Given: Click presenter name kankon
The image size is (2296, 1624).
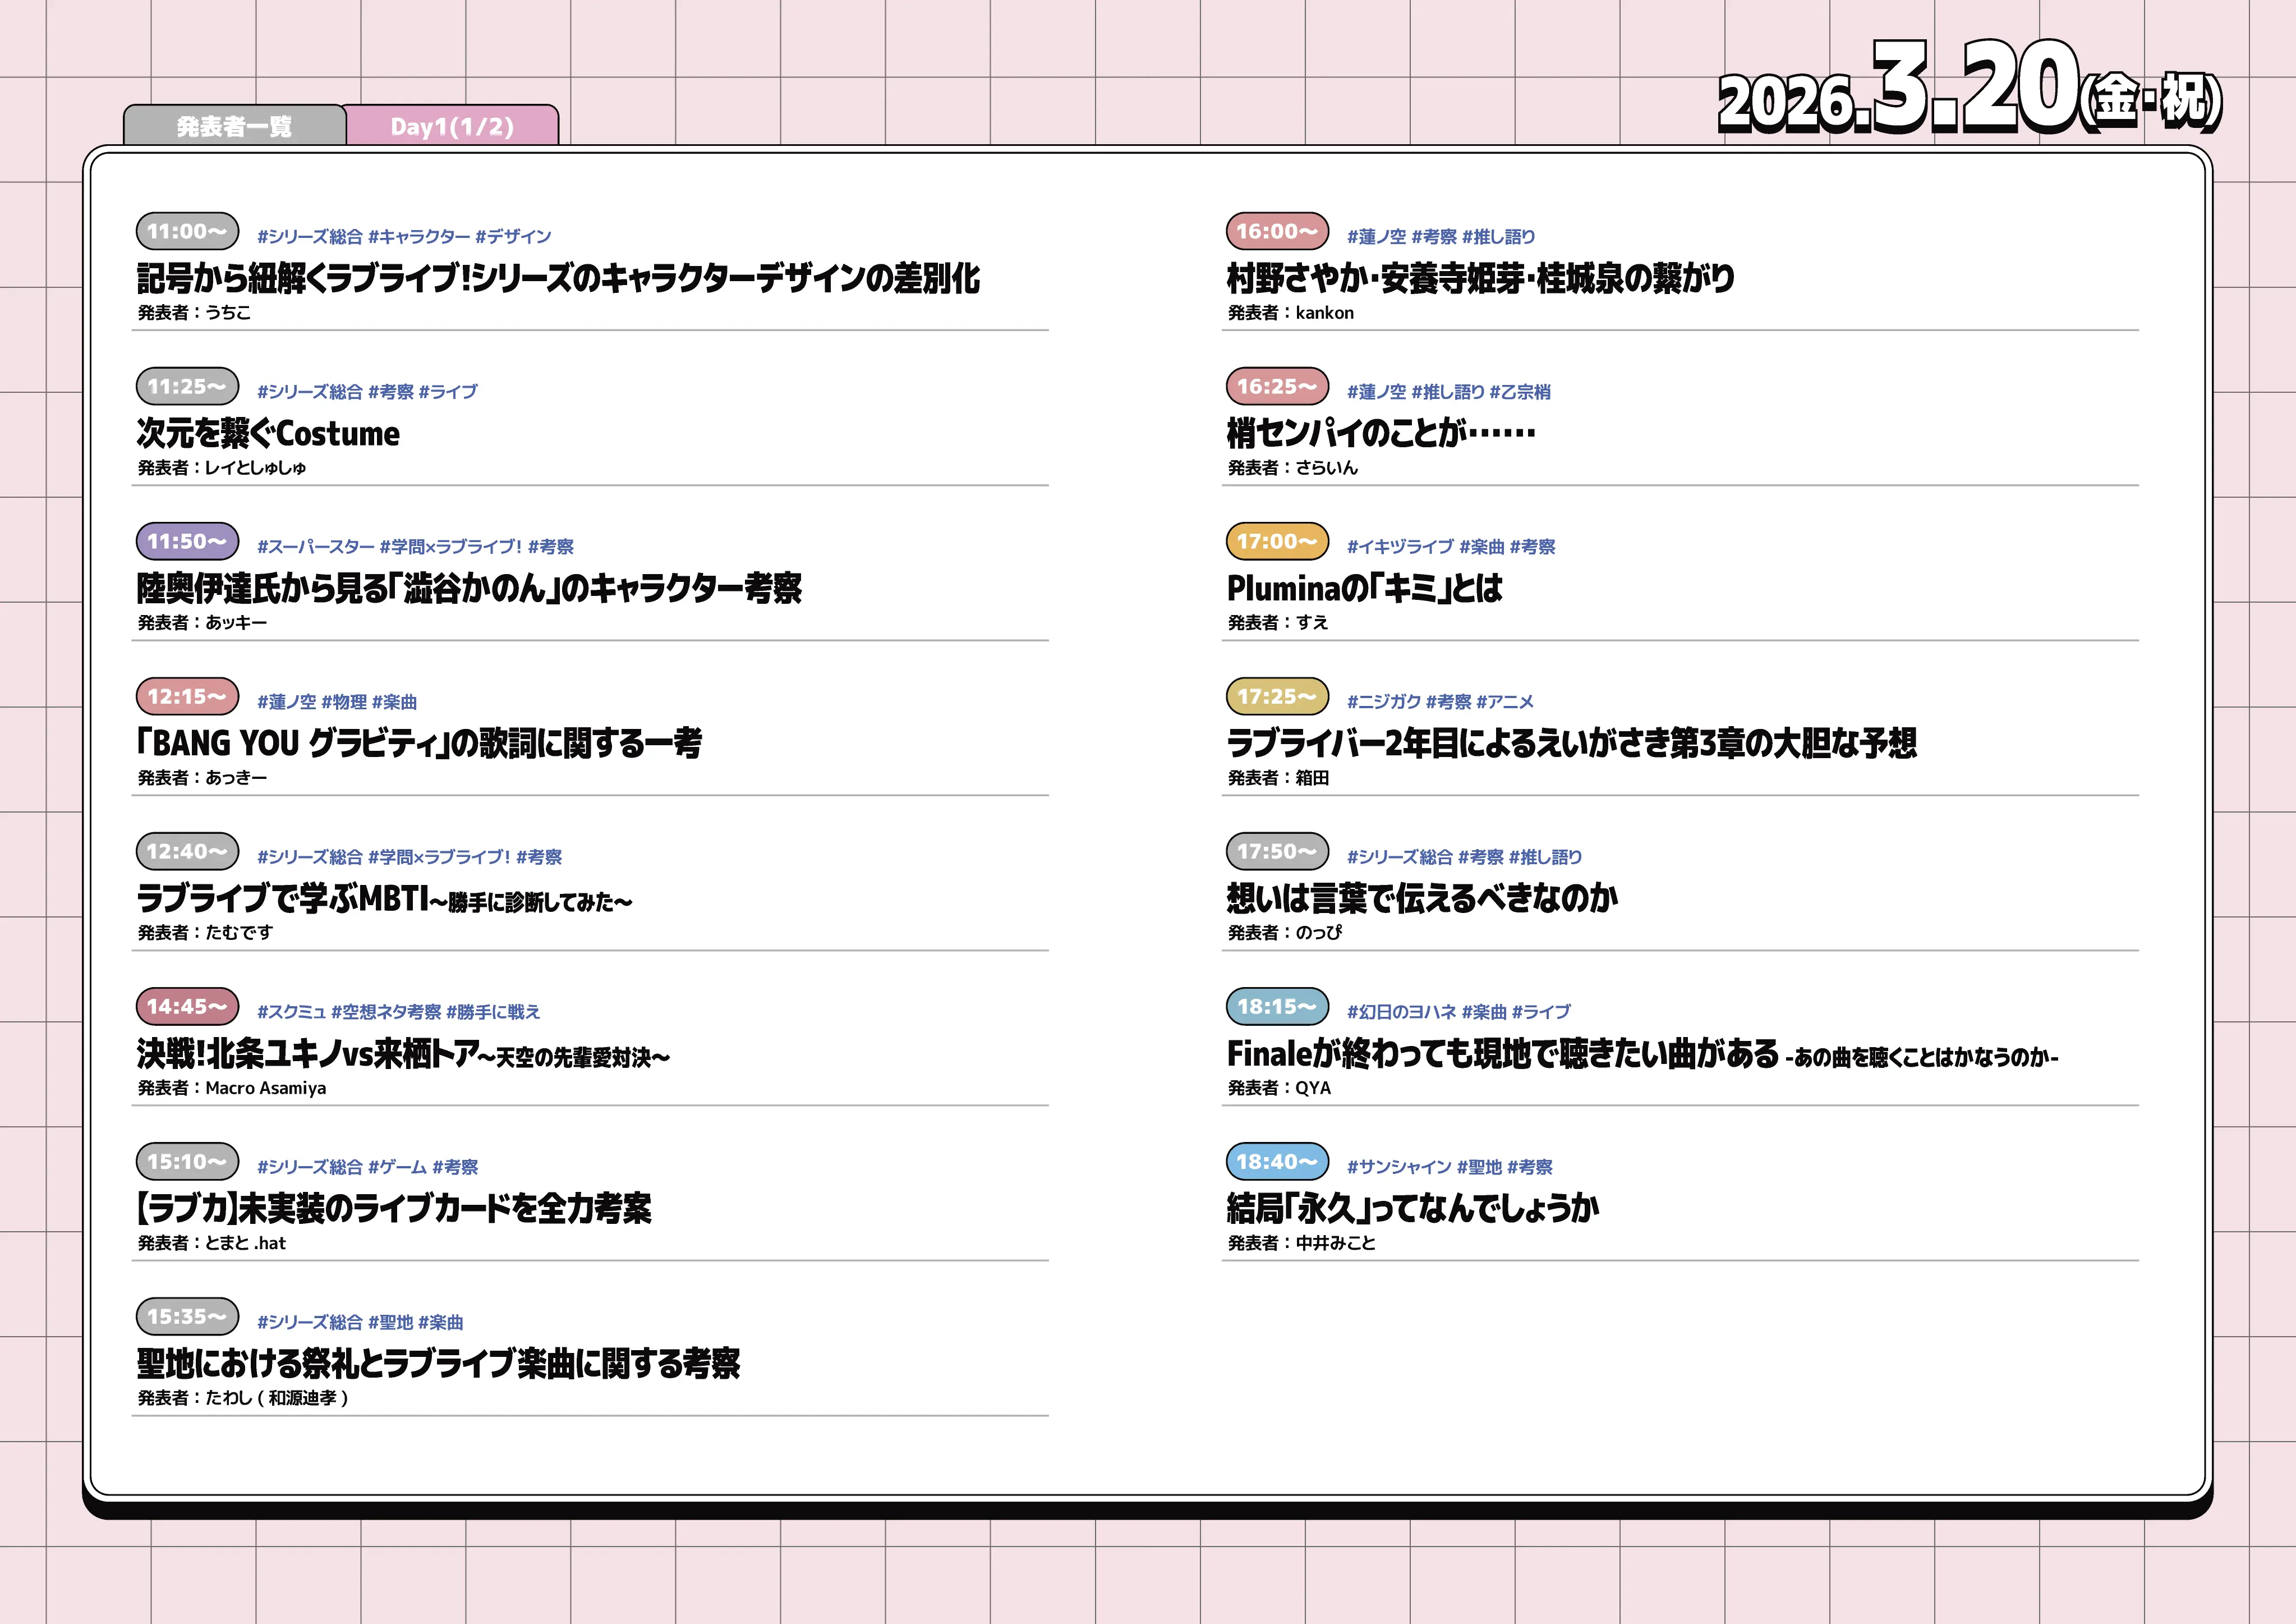Looking at the screenshot, I should tap(1326, 312).
